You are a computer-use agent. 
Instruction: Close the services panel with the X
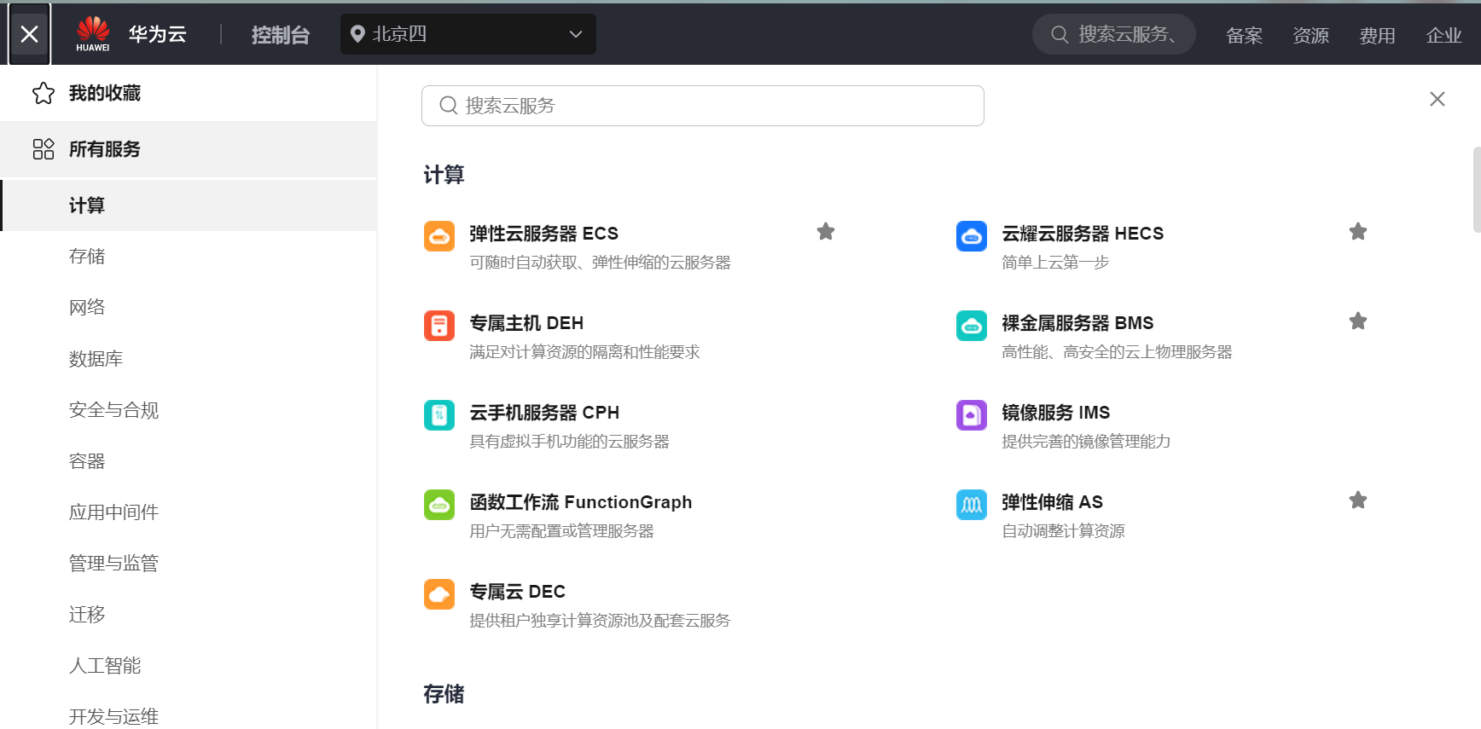click(1437, 99)
